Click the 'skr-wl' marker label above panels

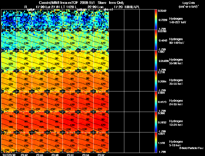click(108, 9)
